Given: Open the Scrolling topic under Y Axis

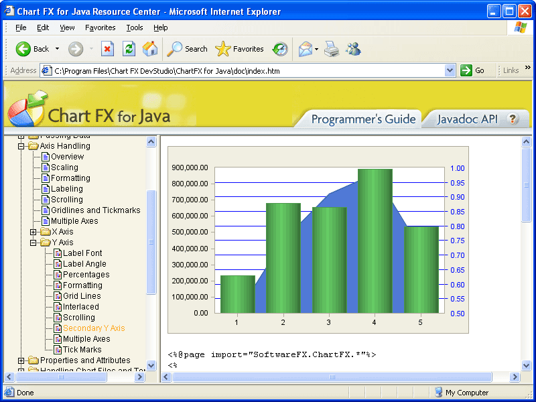Looking at the screenshot, I should point(78,318).
